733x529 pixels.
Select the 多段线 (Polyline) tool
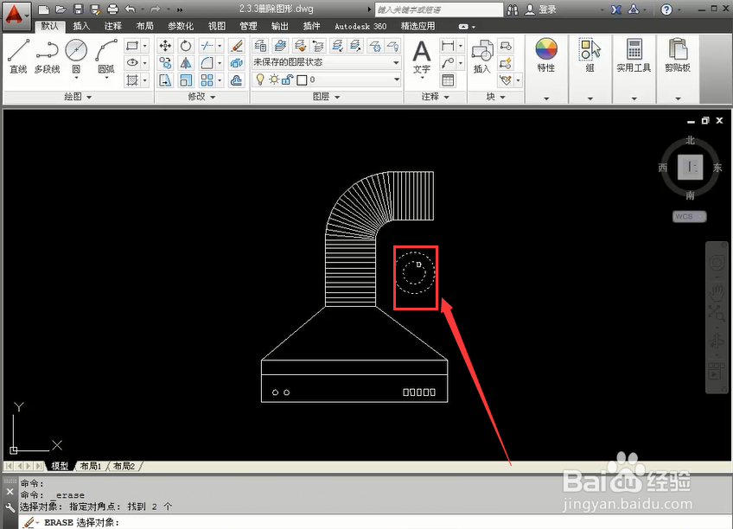coord(47,56)
